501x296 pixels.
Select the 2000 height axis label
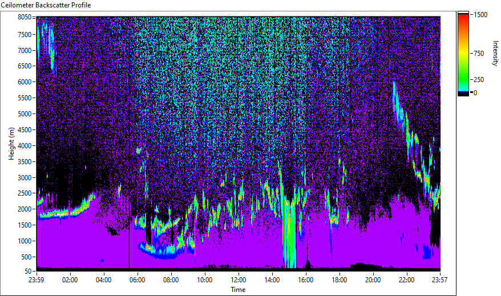coord(25,209)
